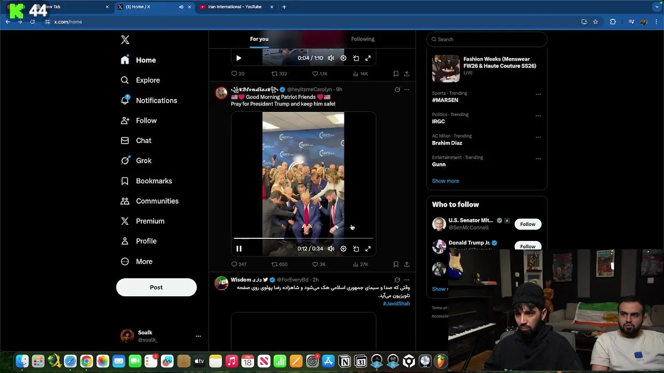Bookmark the post with 14K views
The height and width of the screenshot is (373, 664).
pyautogui.click(x=396, y=74)
